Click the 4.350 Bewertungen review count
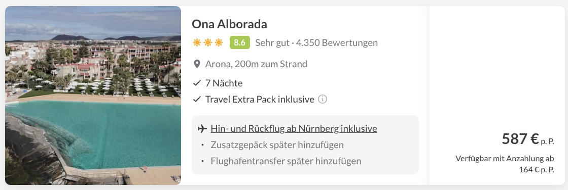 pyautogui.click(x=337, y=42)
